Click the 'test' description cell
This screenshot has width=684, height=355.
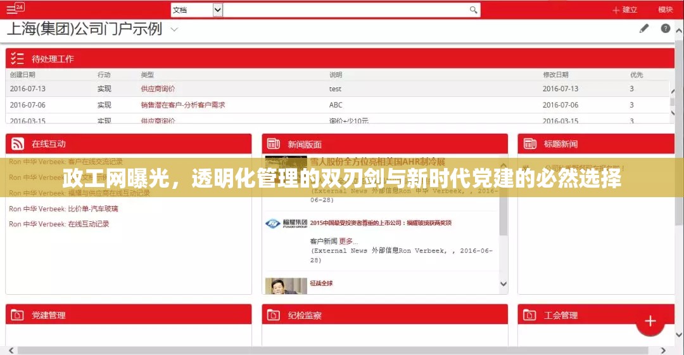335,89
